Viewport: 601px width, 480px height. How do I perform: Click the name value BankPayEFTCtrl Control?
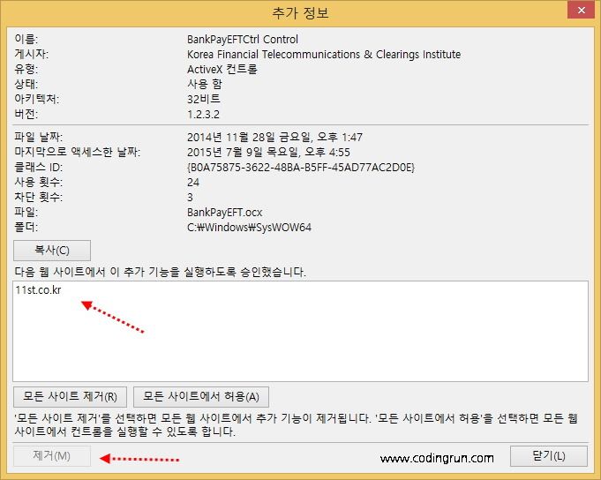(243, 40)
